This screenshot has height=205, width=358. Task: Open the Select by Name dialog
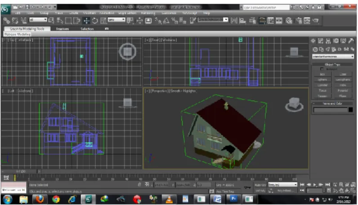click(60, 21)
